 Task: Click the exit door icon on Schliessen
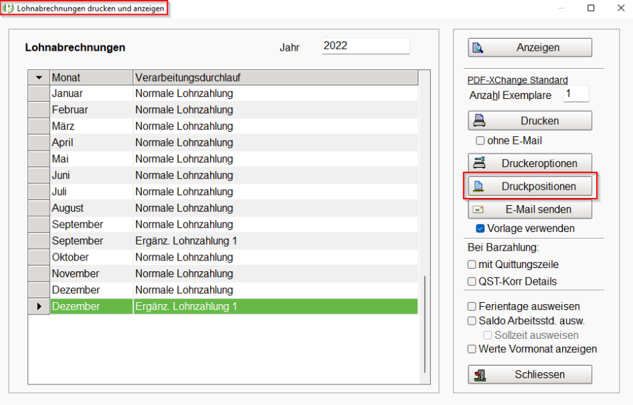(480, 375)
